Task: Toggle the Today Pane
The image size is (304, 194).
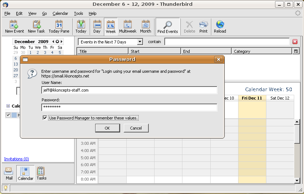Action: [59, 27]
